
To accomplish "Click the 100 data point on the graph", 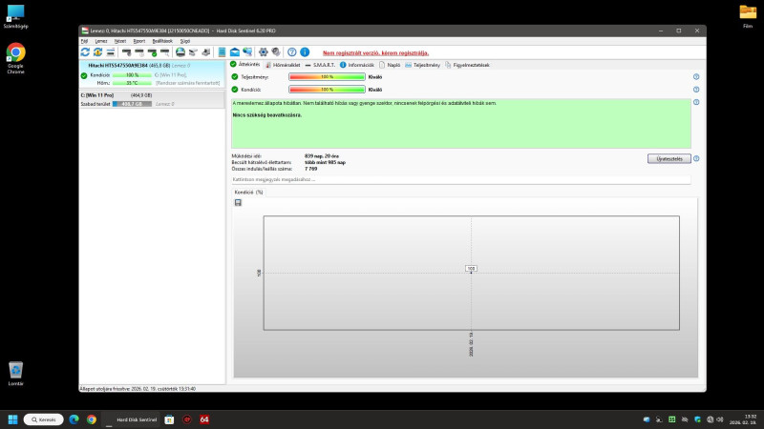I will click(x=471, y=272).
